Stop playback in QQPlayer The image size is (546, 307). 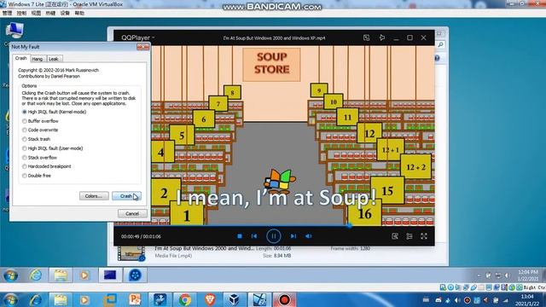coord(240,236)
